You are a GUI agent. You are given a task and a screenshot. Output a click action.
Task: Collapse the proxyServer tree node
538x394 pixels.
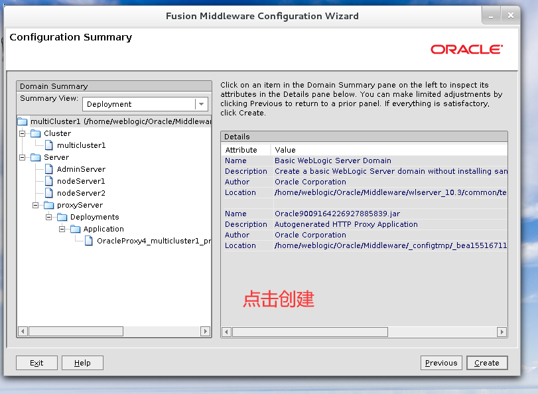coord(35,205)
